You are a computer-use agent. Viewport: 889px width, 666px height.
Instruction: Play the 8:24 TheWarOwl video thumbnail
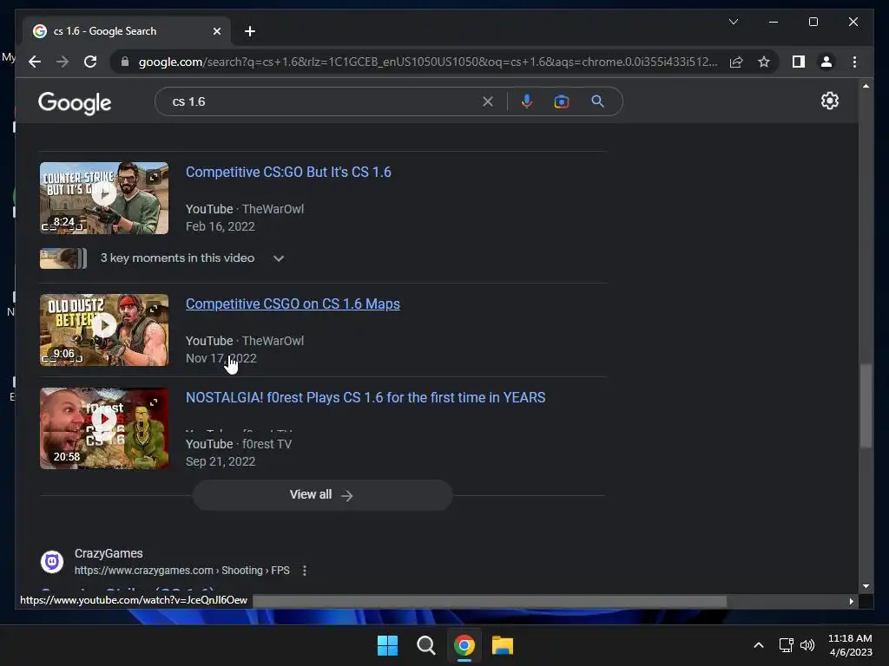(x=104, y=199)
